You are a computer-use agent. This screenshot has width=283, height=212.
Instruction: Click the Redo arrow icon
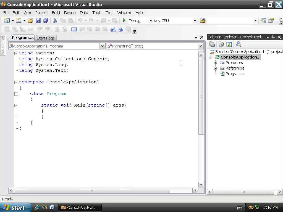pyautogui.click(x=91, y=20)
